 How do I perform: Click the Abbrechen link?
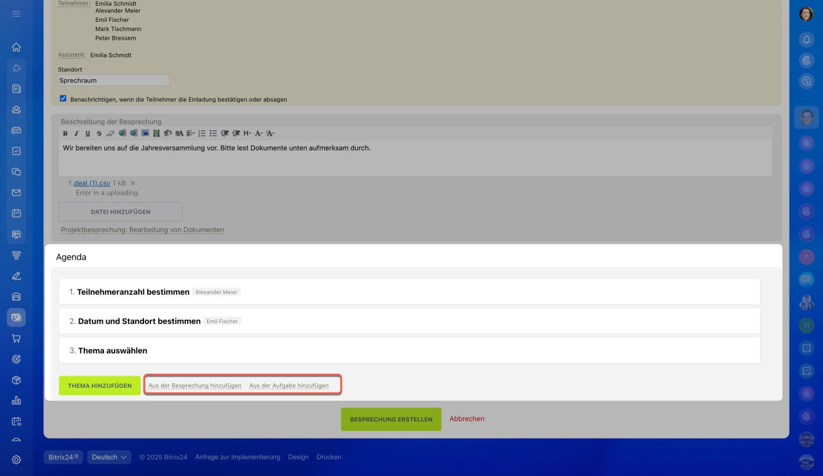(x=467, y=419)
